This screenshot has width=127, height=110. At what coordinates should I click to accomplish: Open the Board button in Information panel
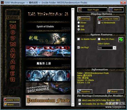coord(116,92)
